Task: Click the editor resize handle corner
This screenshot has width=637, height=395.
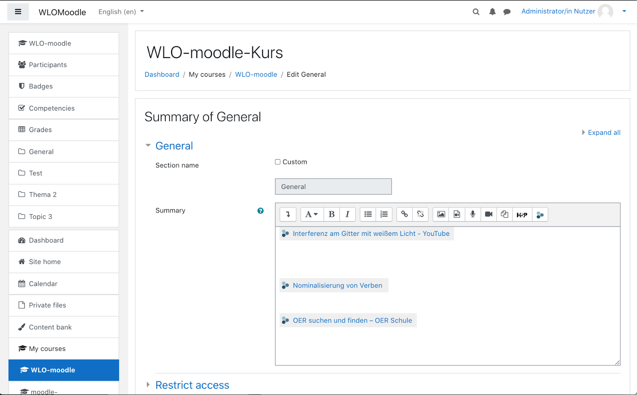Action: point(617,362)
